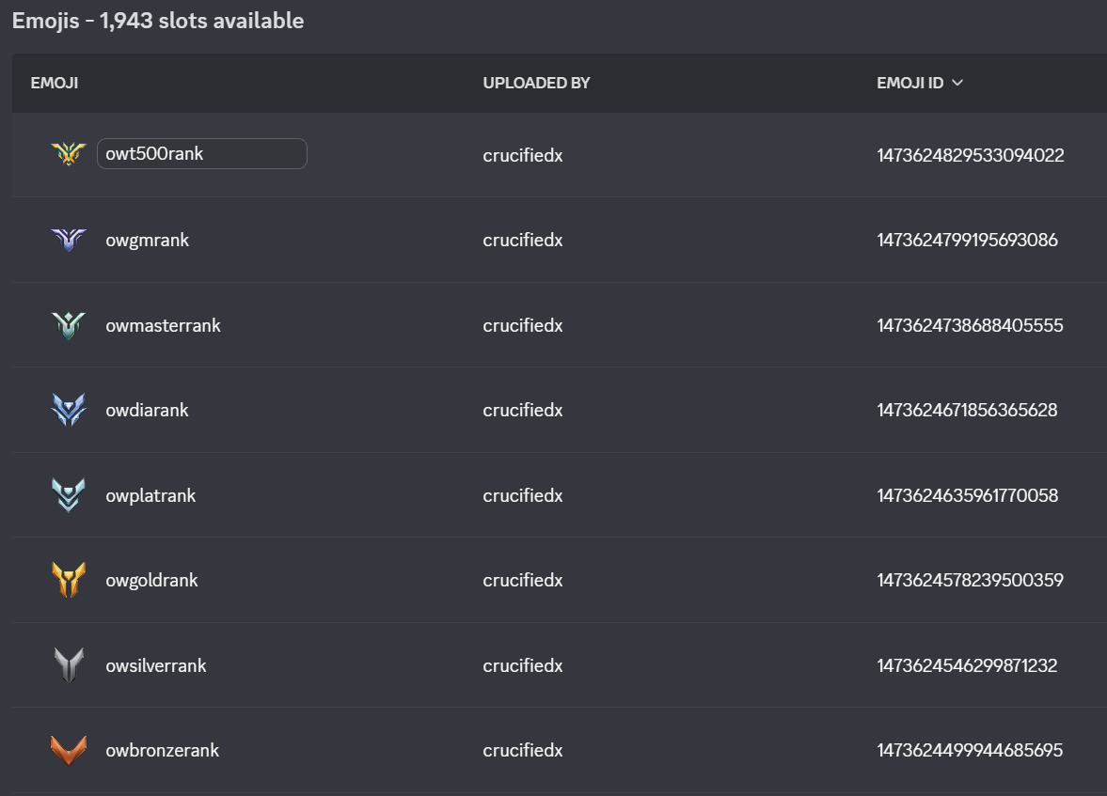Image resolution: width=1107 pixels, height=796 pixels.
Task: Click the owt500rank emoji icon
Action: (69, 154)
